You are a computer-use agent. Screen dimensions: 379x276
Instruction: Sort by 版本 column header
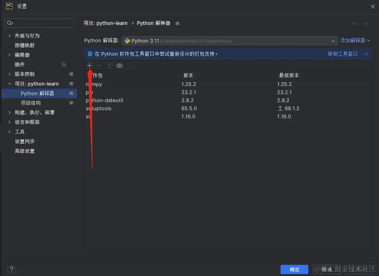(228, 75)
